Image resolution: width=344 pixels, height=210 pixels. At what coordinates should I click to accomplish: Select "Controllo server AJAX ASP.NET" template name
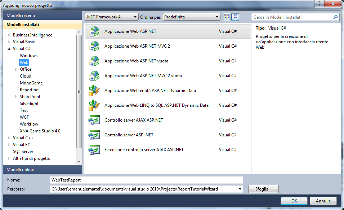tap(134, 120)
